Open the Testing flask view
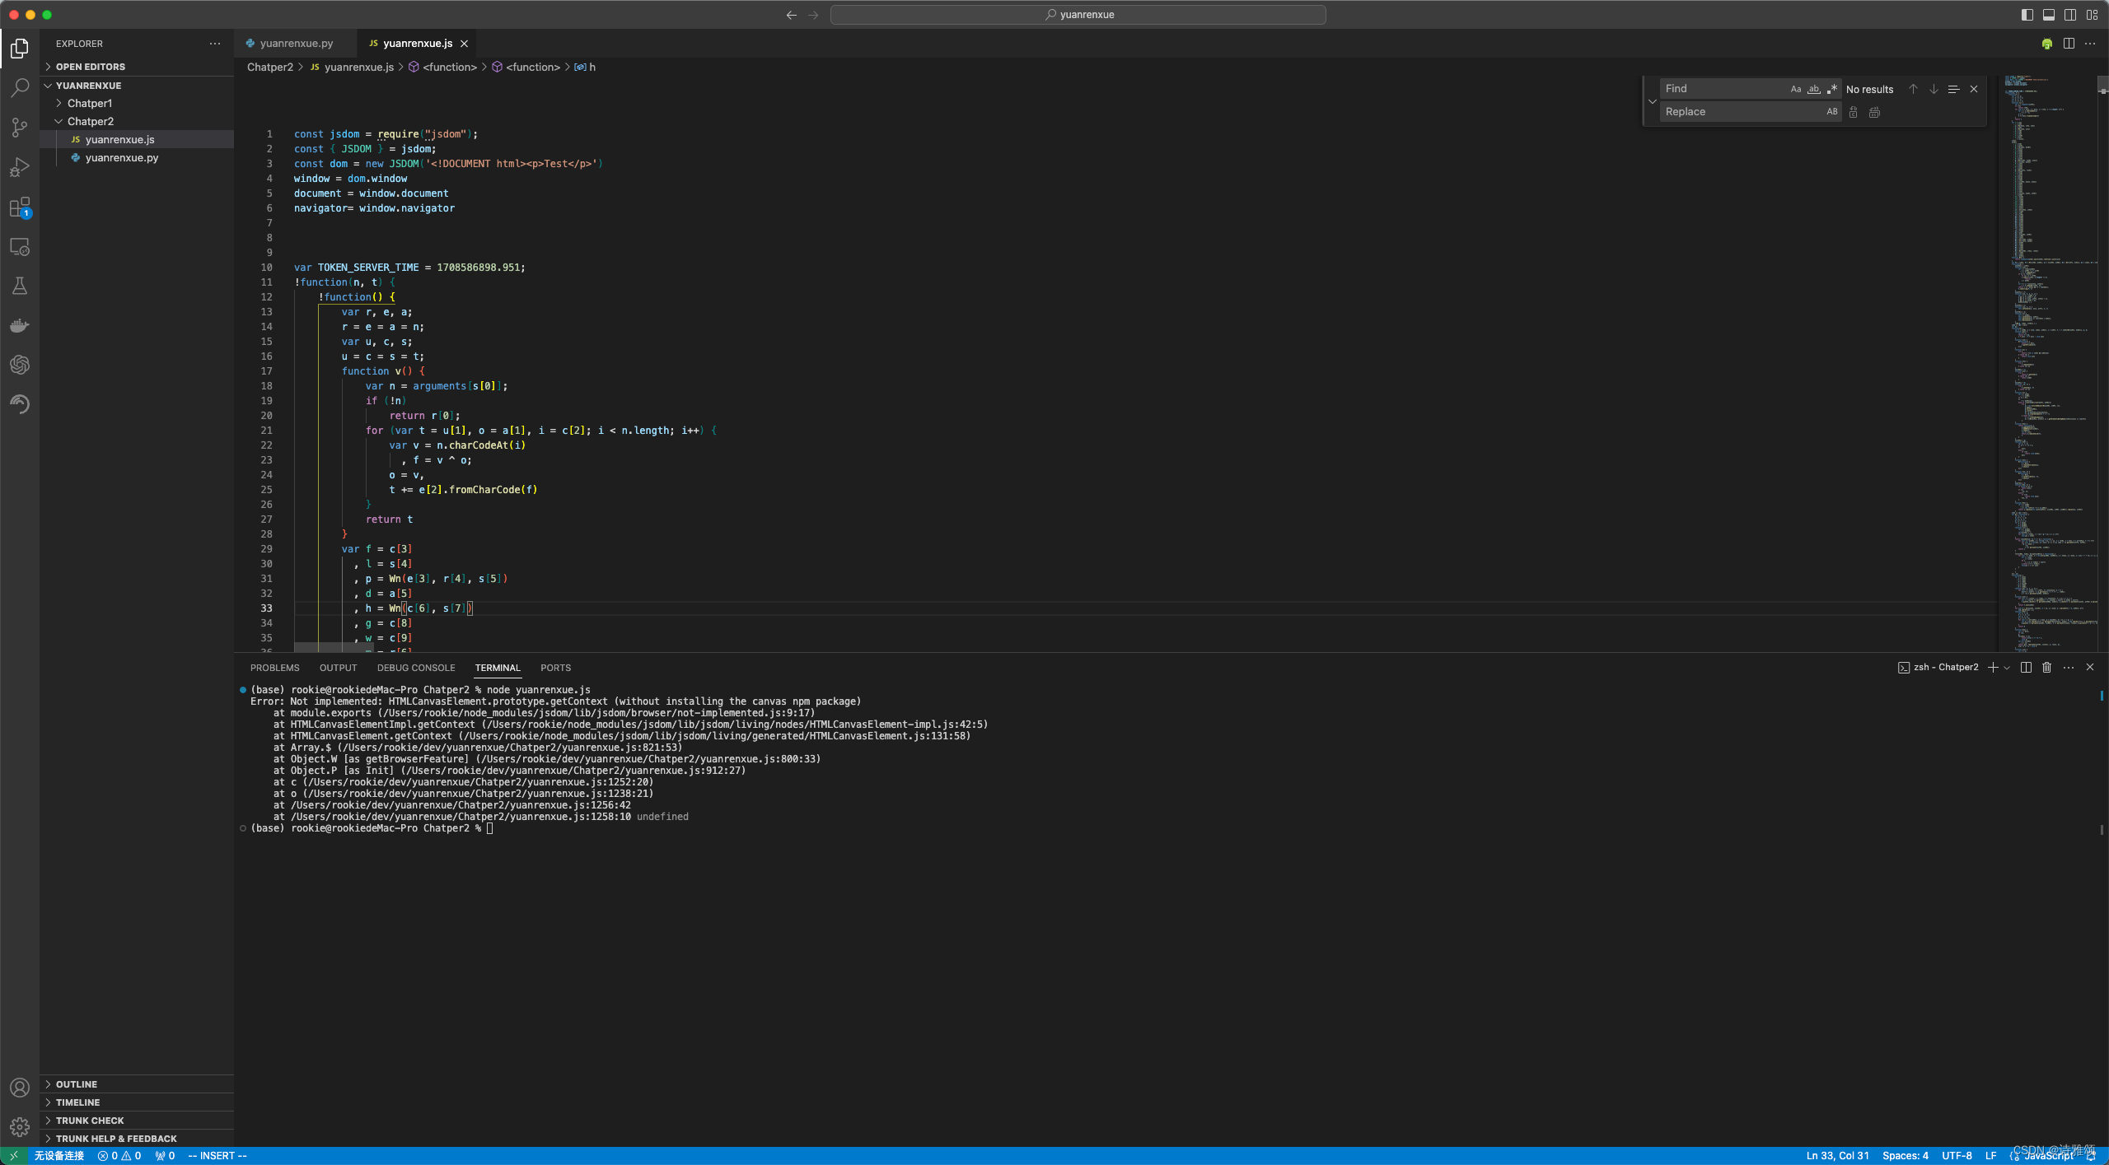 pos(20,286)
